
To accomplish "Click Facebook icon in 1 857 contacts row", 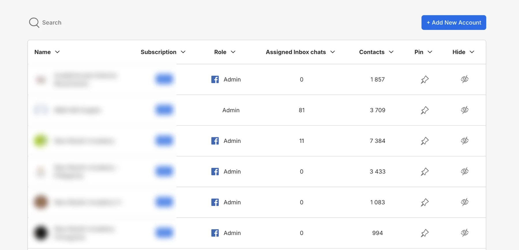I will tap(215, 79).
